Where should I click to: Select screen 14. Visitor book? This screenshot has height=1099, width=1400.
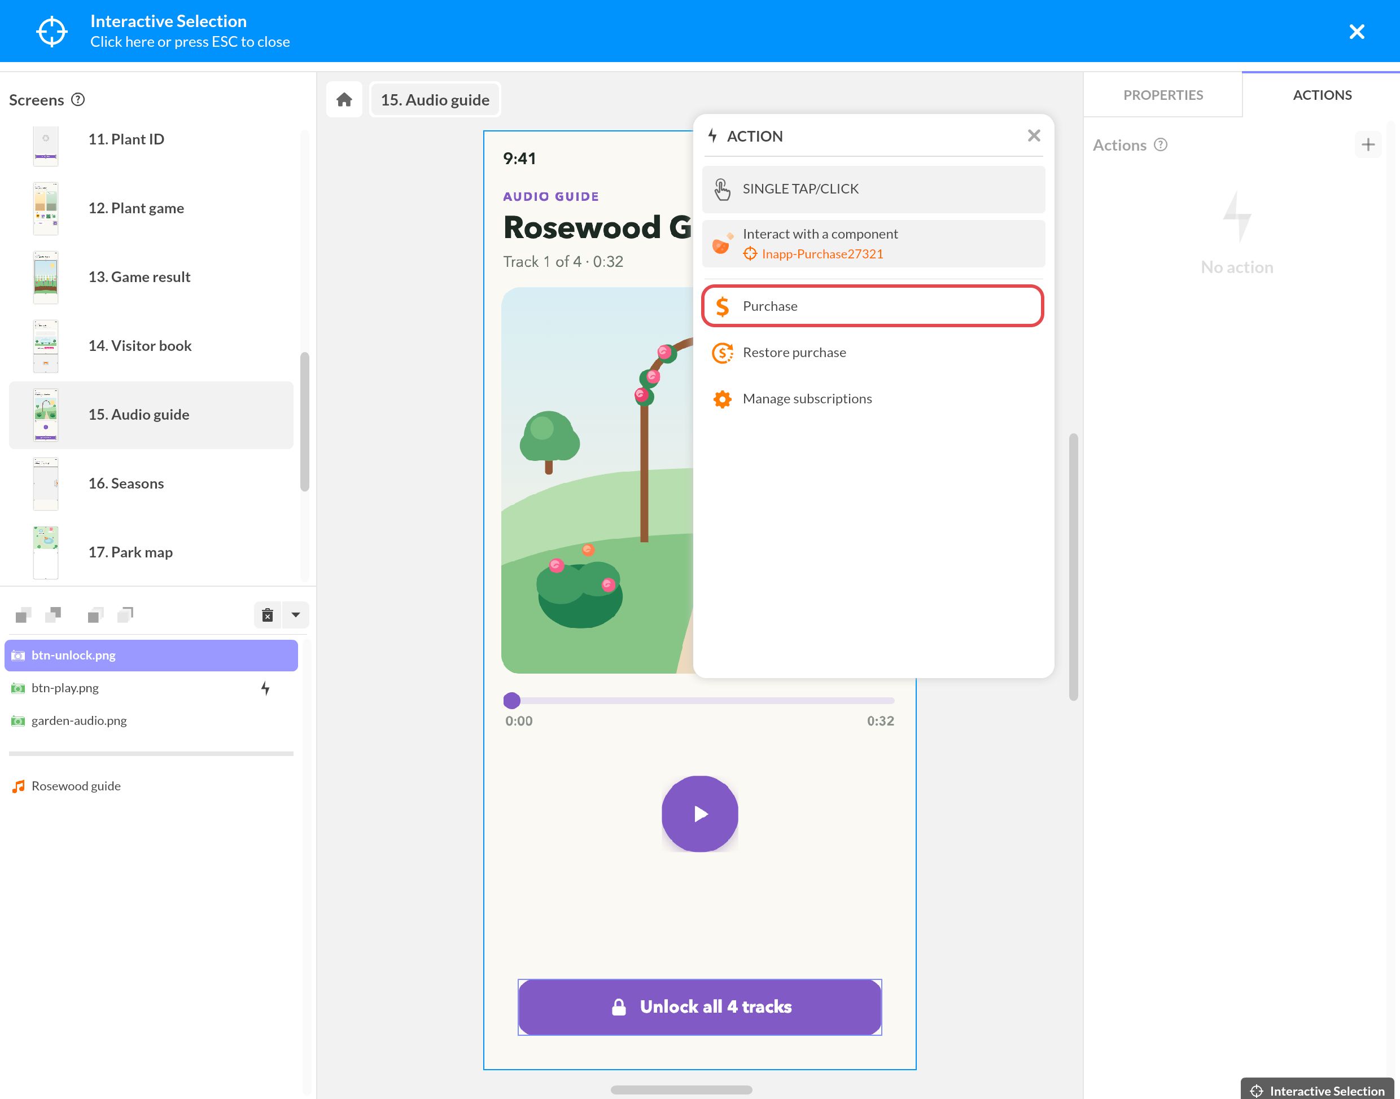coord(151,346)
